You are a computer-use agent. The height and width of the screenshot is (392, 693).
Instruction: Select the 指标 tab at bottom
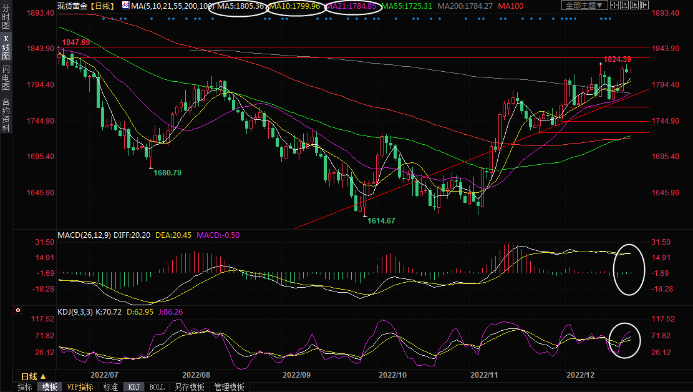coord(25,387)
